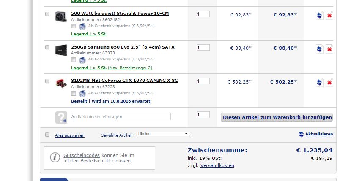
Task: Open 500 Watt be quiet! Straight Power link
Action: click(120, 14)
